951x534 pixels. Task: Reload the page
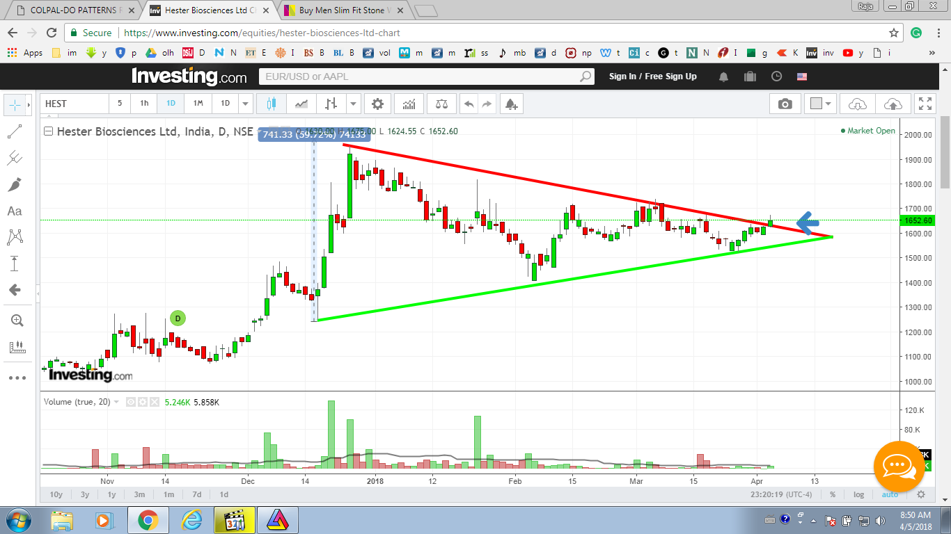coord(52,33)
